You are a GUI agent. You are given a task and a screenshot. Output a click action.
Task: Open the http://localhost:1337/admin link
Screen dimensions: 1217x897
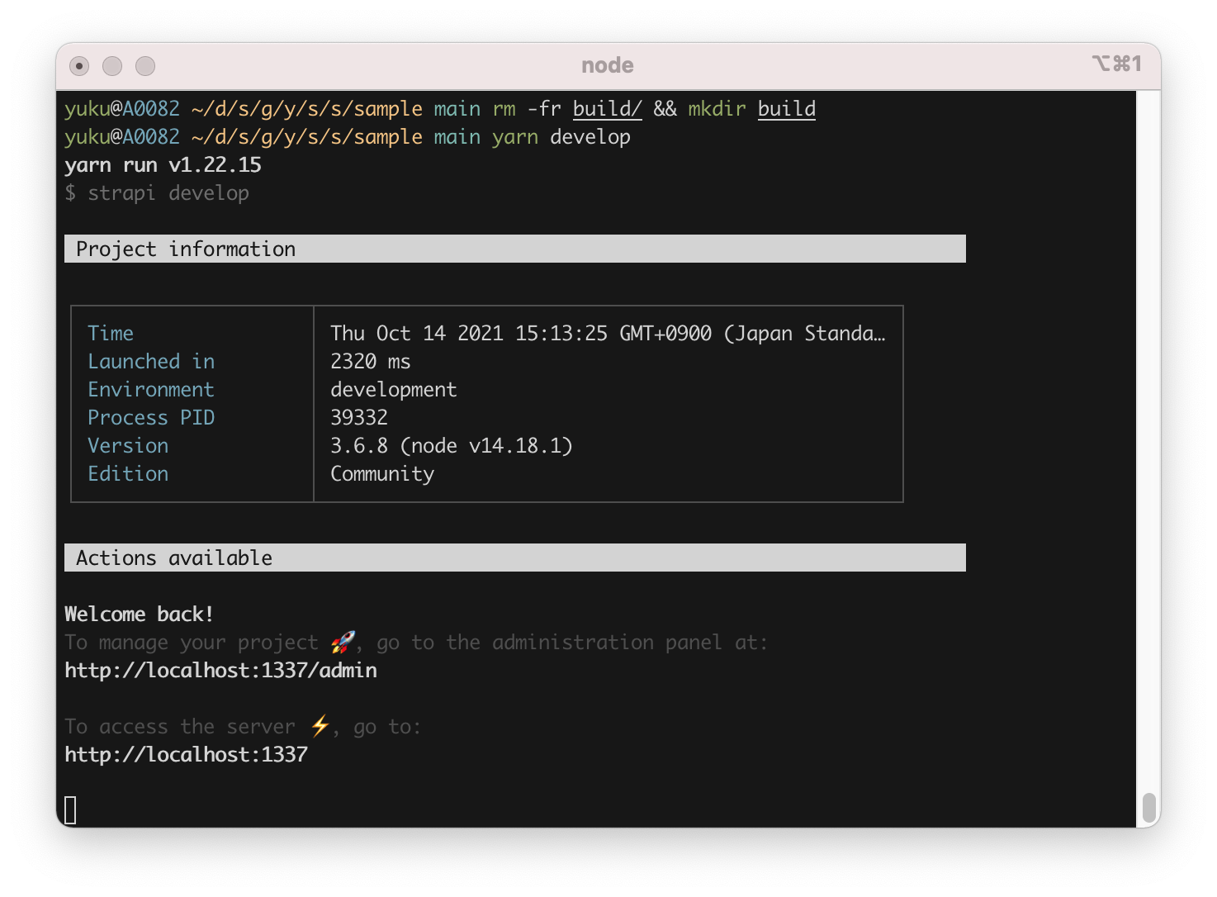[220, 671]
